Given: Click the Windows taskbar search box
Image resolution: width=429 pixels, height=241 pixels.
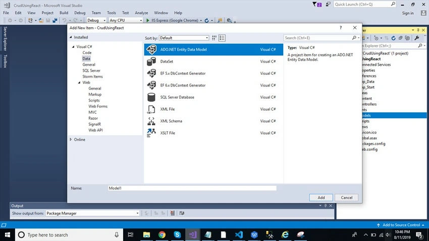Looking at the screenshot, I should click(69, 235).
